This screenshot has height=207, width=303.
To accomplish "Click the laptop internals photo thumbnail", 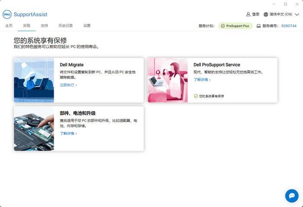I will (x=34, y=129).
